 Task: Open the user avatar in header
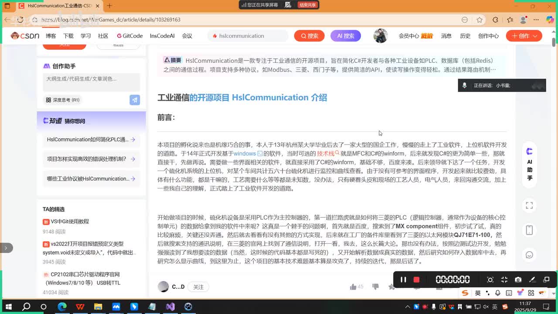[381, 36]
